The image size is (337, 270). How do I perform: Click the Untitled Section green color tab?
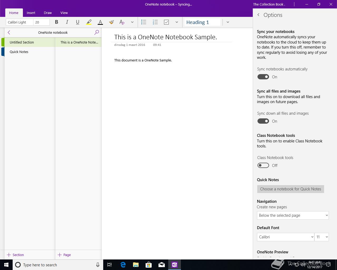coord(3,42)
